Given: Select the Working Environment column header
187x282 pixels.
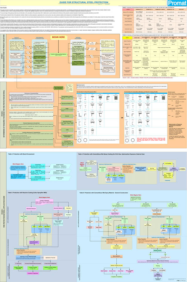Looking at the screenshot, I should tap(78, 38).
